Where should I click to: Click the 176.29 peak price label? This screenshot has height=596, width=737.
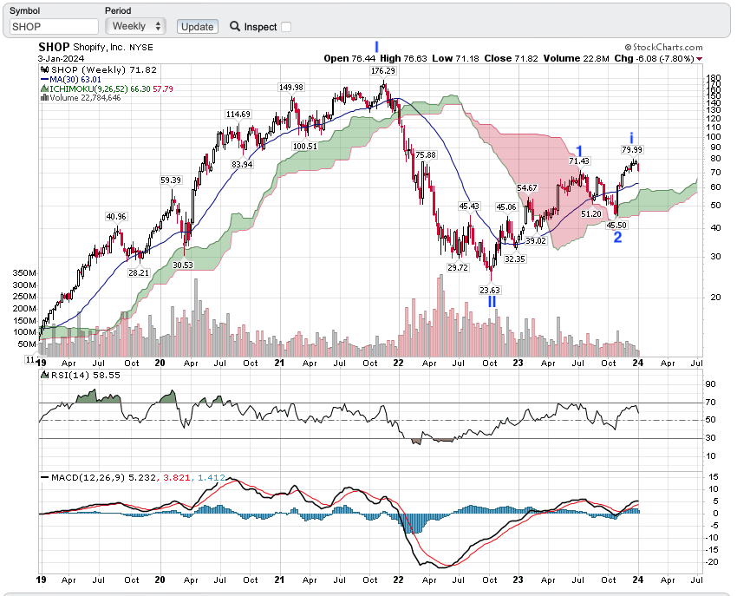pyautogui.click(x=383, y=70)
